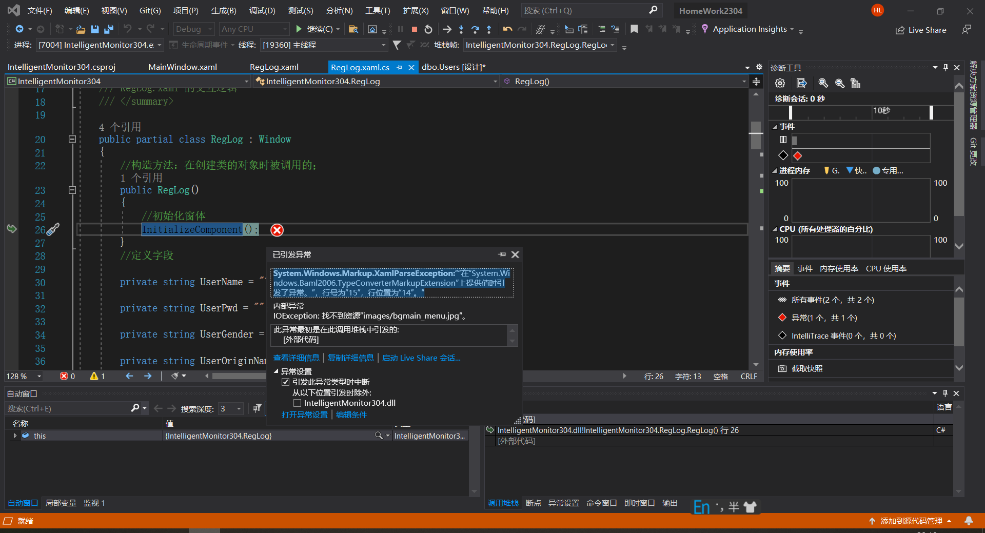This screenshot has height=533, width=985.
Task: Click the Live Share button
Action: pyautogui.click(x=921, y=30)
